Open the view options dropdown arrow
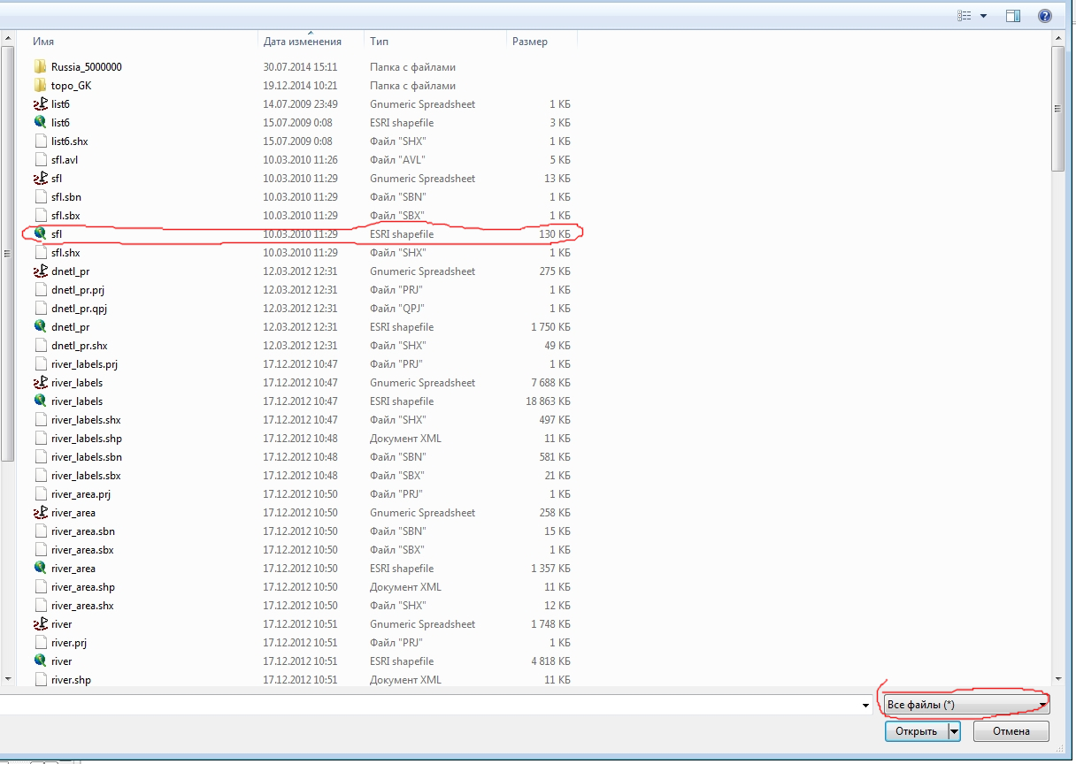The image size is (1076, 764). [983, 16]
